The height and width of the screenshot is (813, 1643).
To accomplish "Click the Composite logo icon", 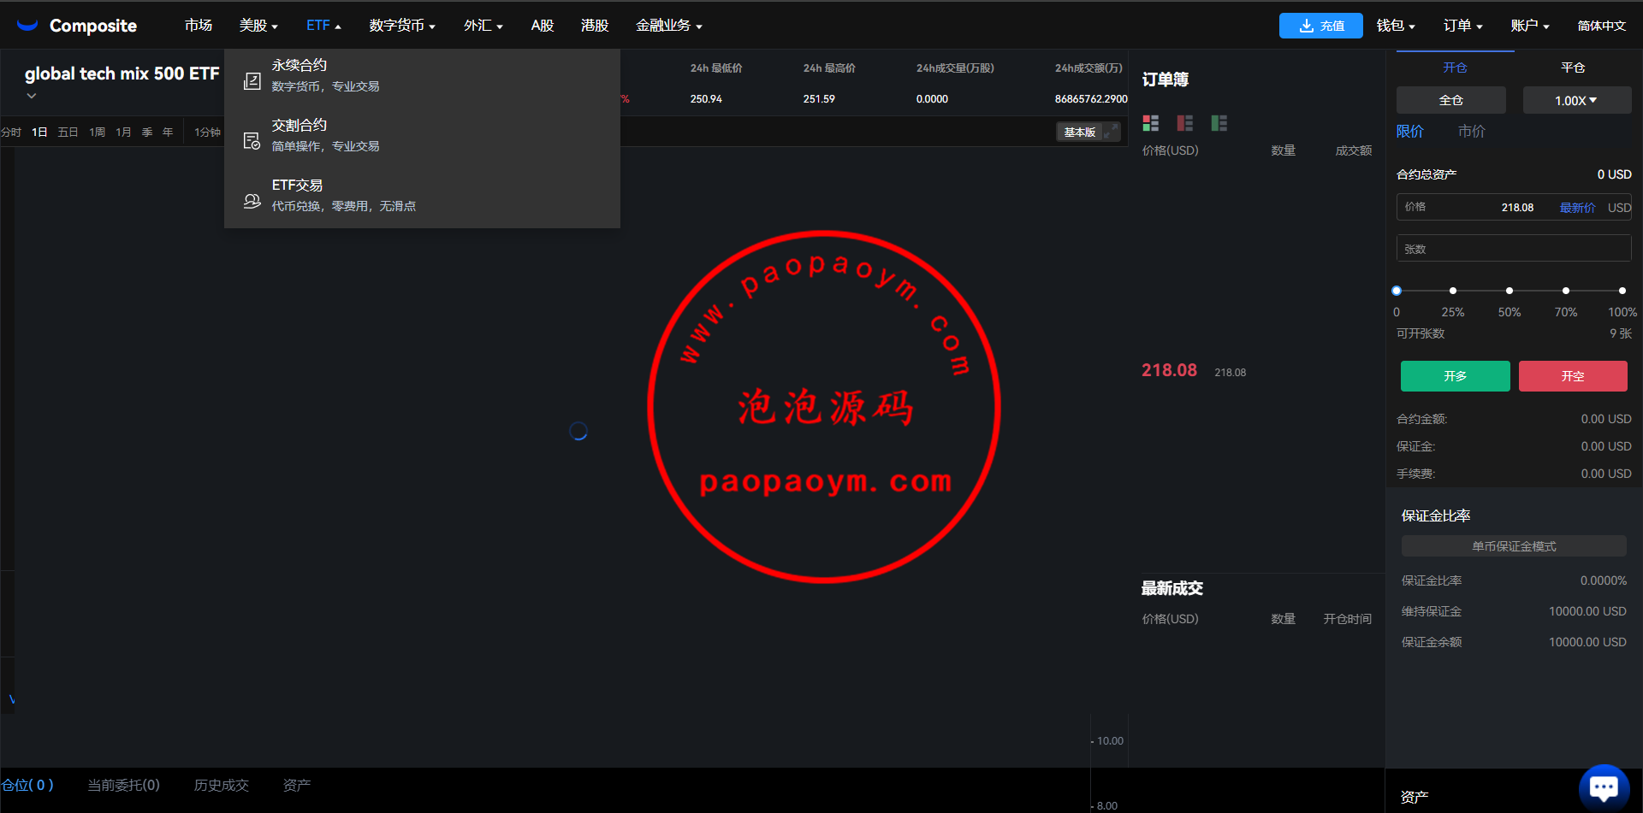I will click(27, 25).
